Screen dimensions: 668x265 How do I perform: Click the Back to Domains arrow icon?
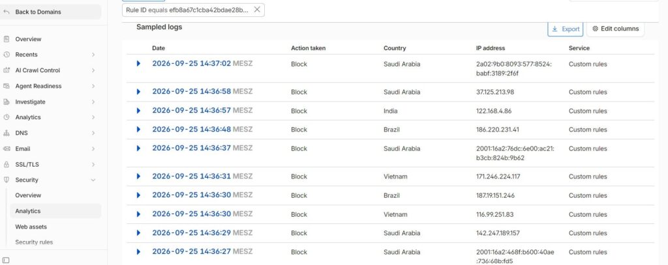[6, 12]
